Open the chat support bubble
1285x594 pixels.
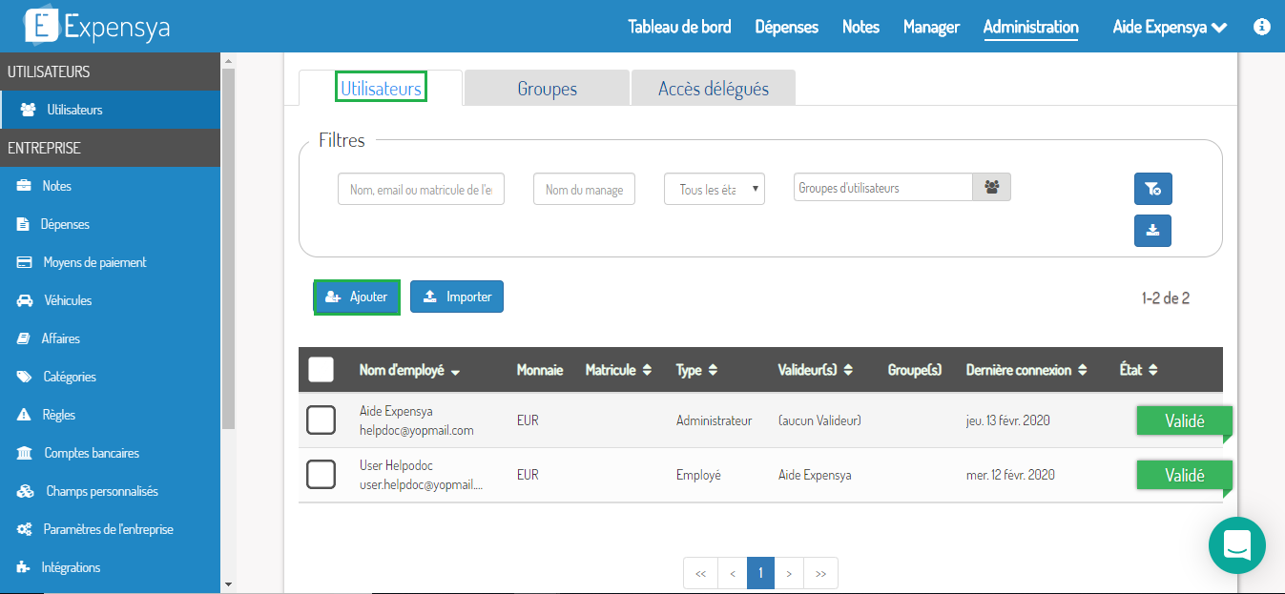pos(1237,545)
